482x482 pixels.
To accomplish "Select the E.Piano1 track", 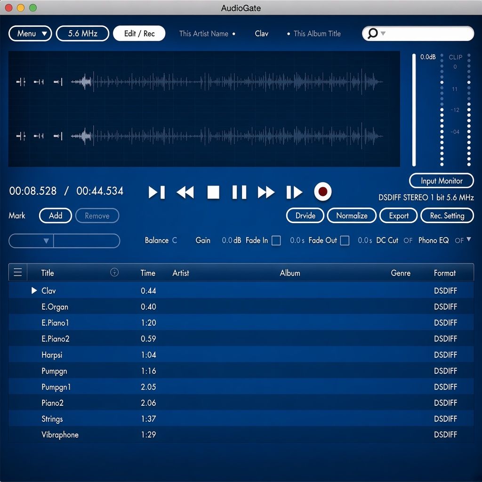I will (x=241, y=322).
